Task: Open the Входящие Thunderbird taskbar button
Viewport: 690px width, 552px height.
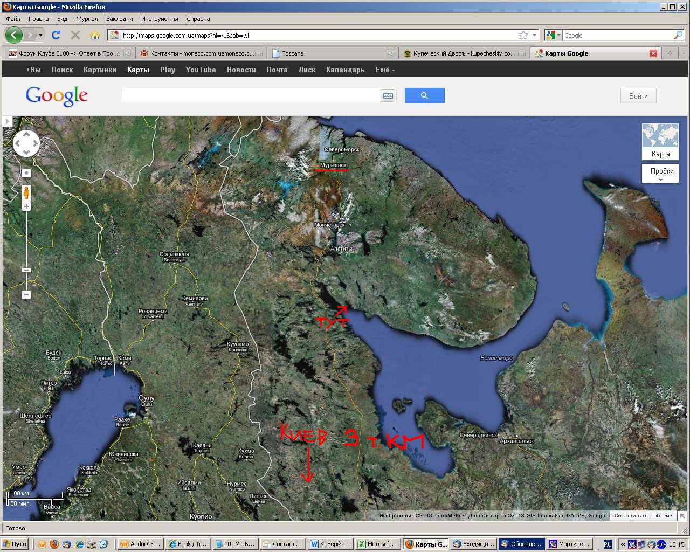Action: point(473,544)
